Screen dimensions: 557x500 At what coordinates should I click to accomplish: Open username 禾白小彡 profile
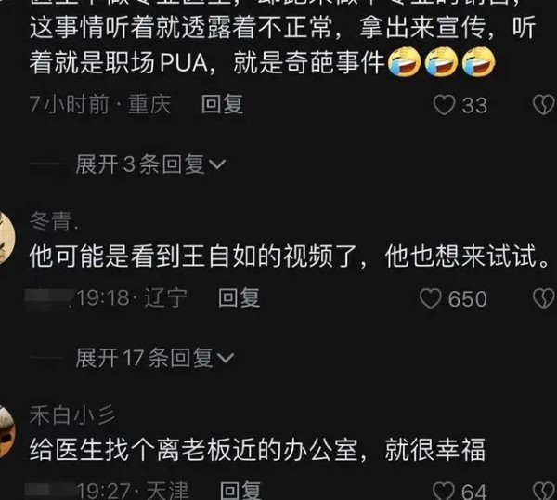pyautogui.click(x=72, y=415)
